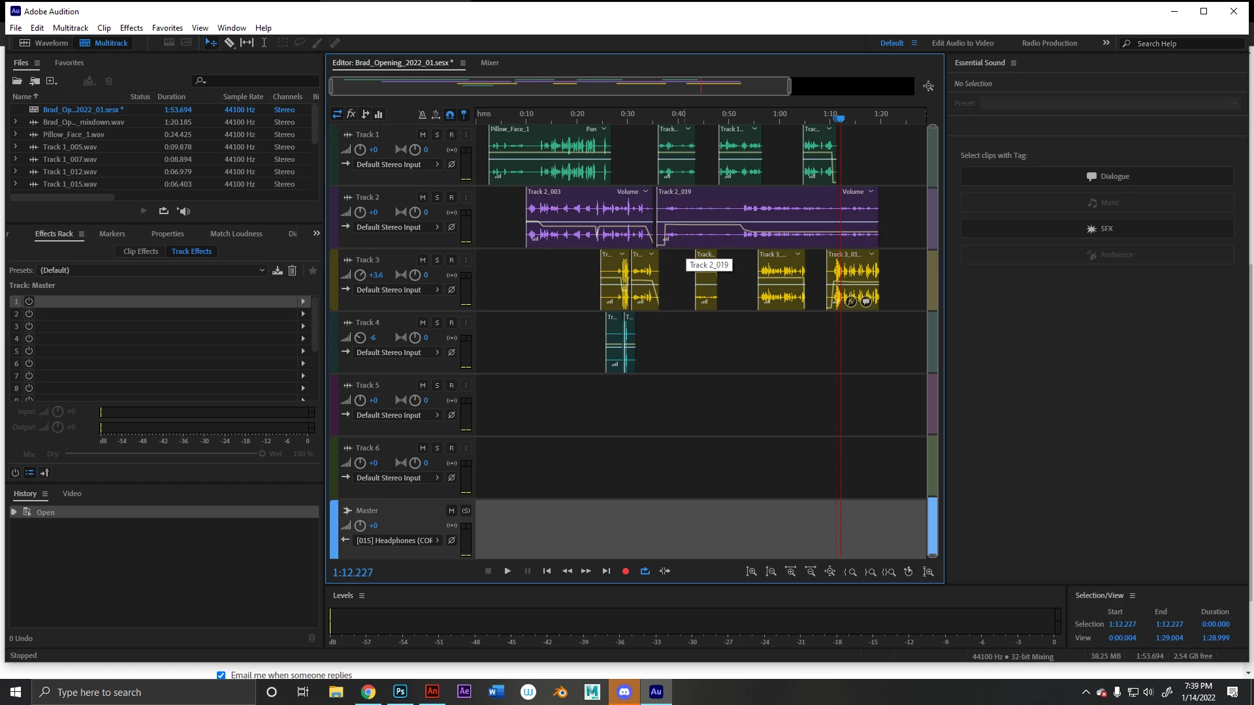Open the Multitrack menu

point(70,28)
